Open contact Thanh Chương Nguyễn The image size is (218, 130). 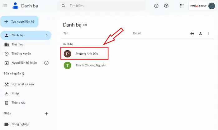[x=91, y=65]
